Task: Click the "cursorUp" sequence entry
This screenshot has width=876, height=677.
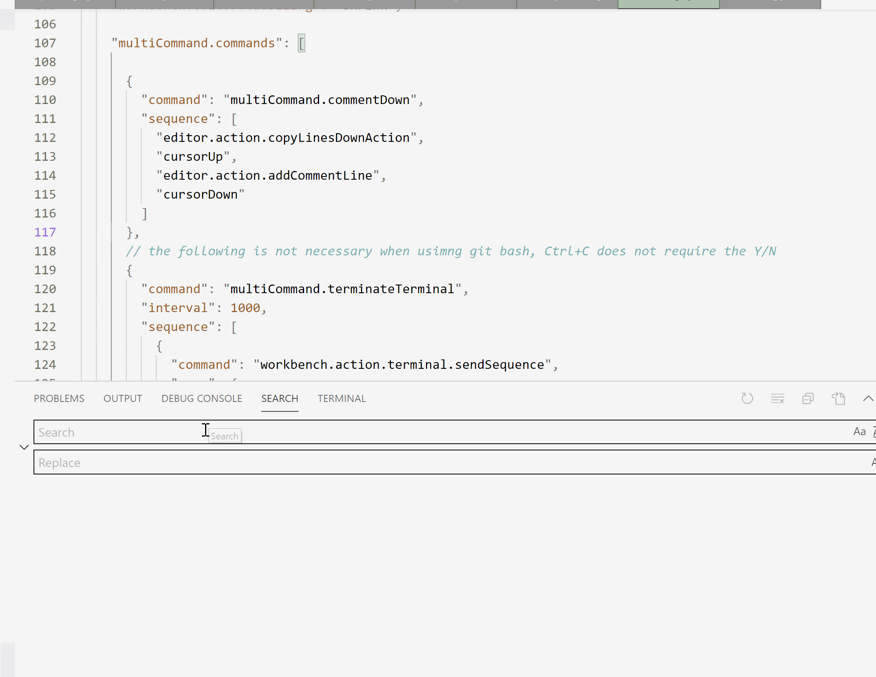Action: (193, 157)
